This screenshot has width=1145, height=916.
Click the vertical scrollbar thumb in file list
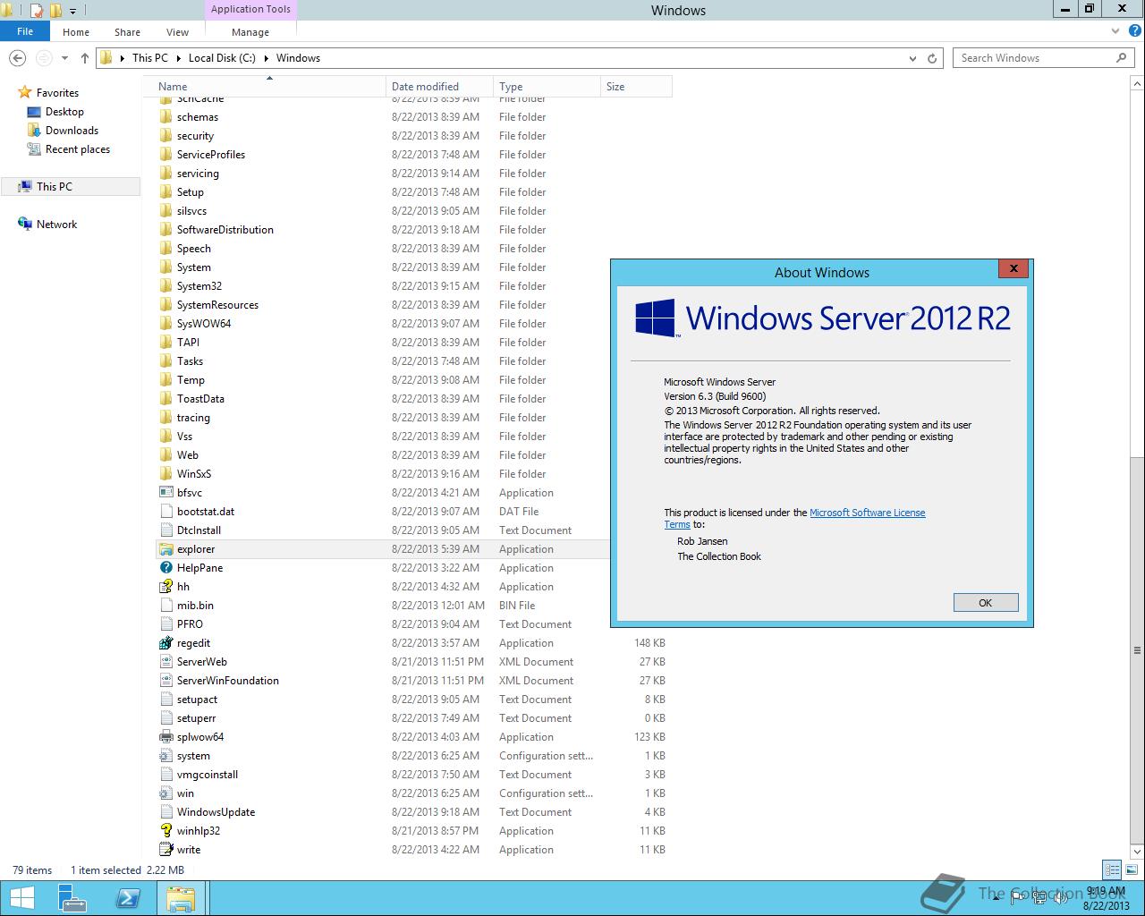coord(1137,649)
